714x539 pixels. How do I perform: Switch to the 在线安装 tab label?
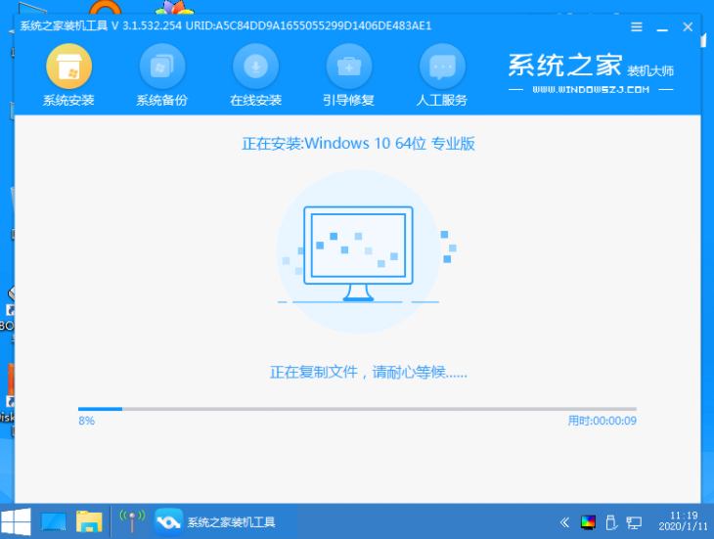255,100
